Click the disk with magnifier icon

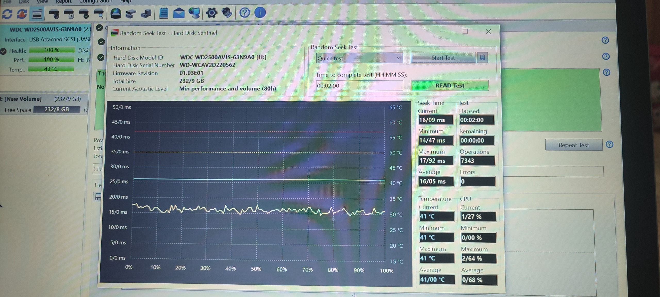tap(98, 14)
